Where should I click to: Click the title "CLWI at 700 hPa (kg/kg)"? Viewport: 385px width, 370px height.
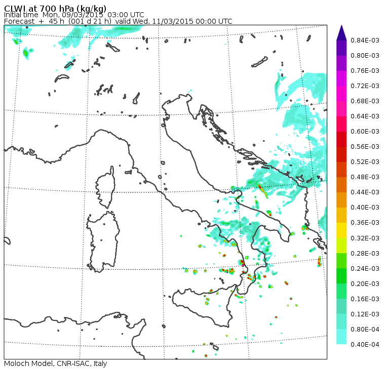pos(55,8)
